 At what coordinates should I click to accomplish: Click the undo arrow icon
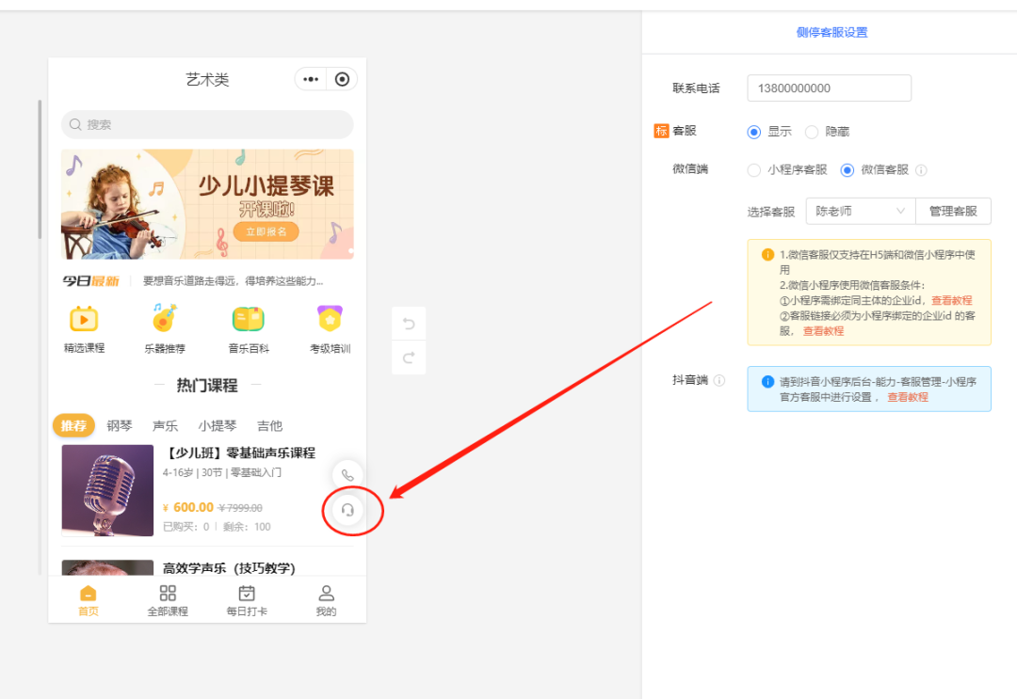click(409, 323)
